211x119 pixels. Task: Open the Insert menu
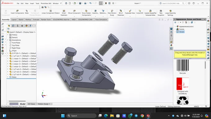pos(32,3)
